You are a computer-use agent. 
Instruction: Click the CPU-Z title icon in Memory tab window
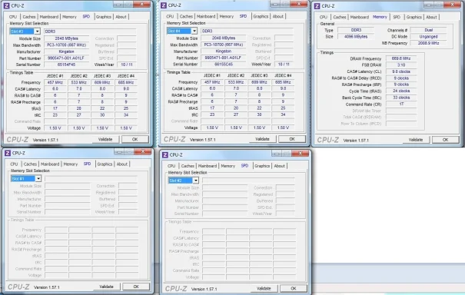[x=317, y=6]
